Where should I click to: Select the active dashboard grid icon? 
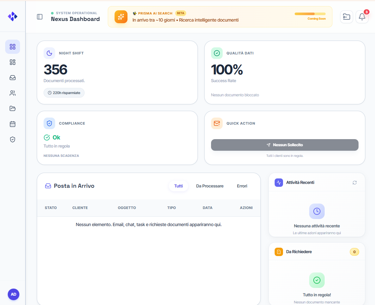(13, 47)
